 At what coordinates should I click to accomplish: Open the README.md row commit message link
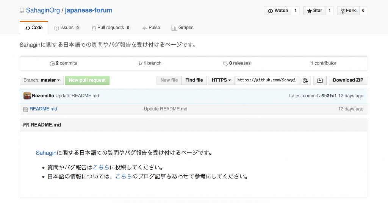click(166, 109)
